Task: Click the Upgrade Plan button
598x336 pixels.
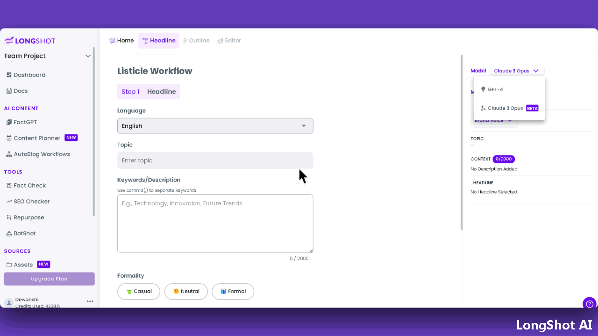Action: tap(49, 279)
